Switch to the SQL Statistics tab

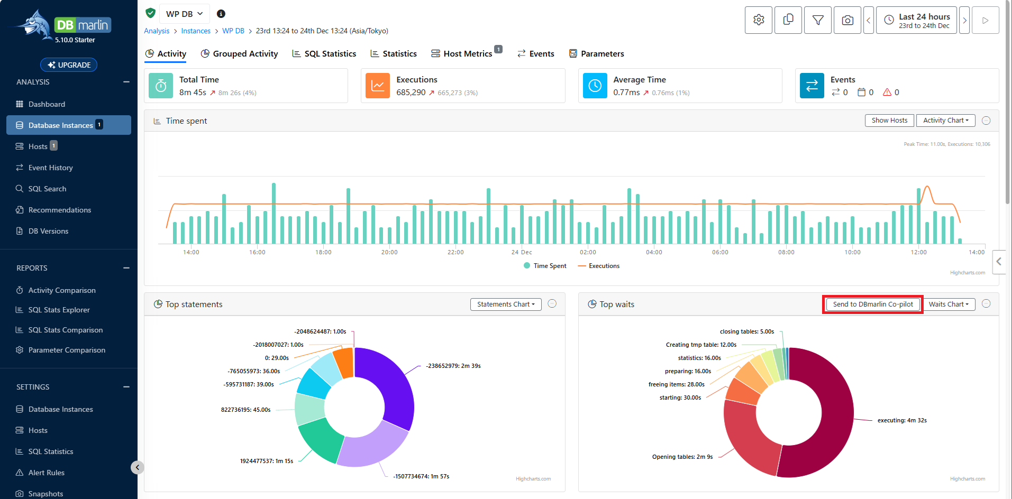[x=324, y=54]
